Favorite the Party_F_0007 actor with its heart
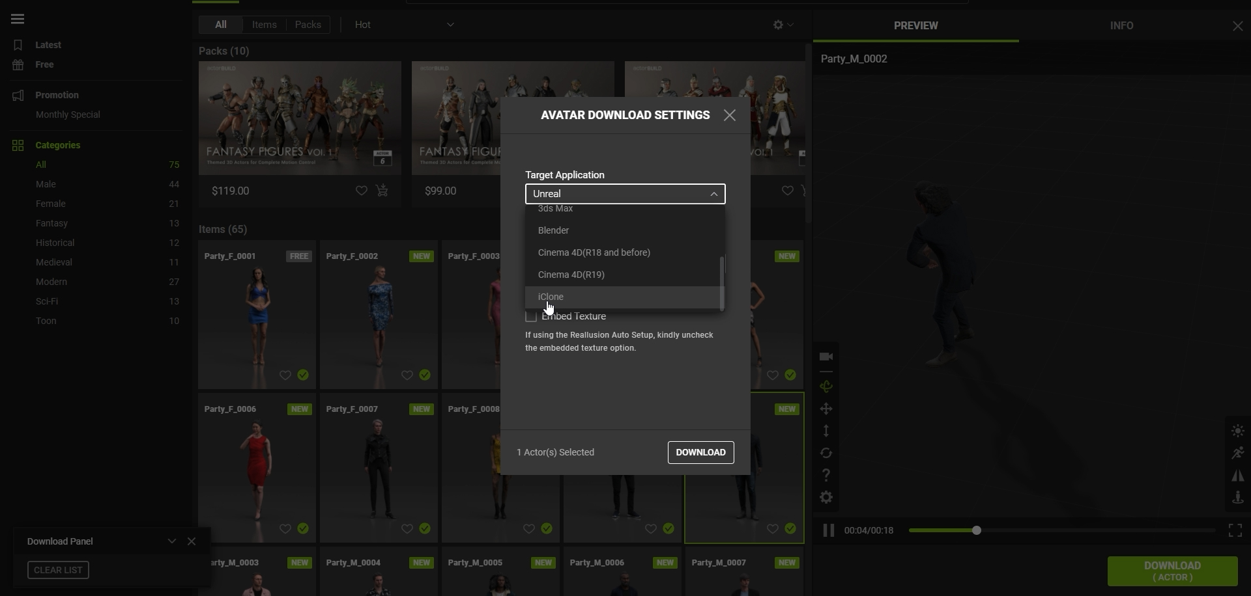Screen dimensions: 1251x596 tap(407, 528)
